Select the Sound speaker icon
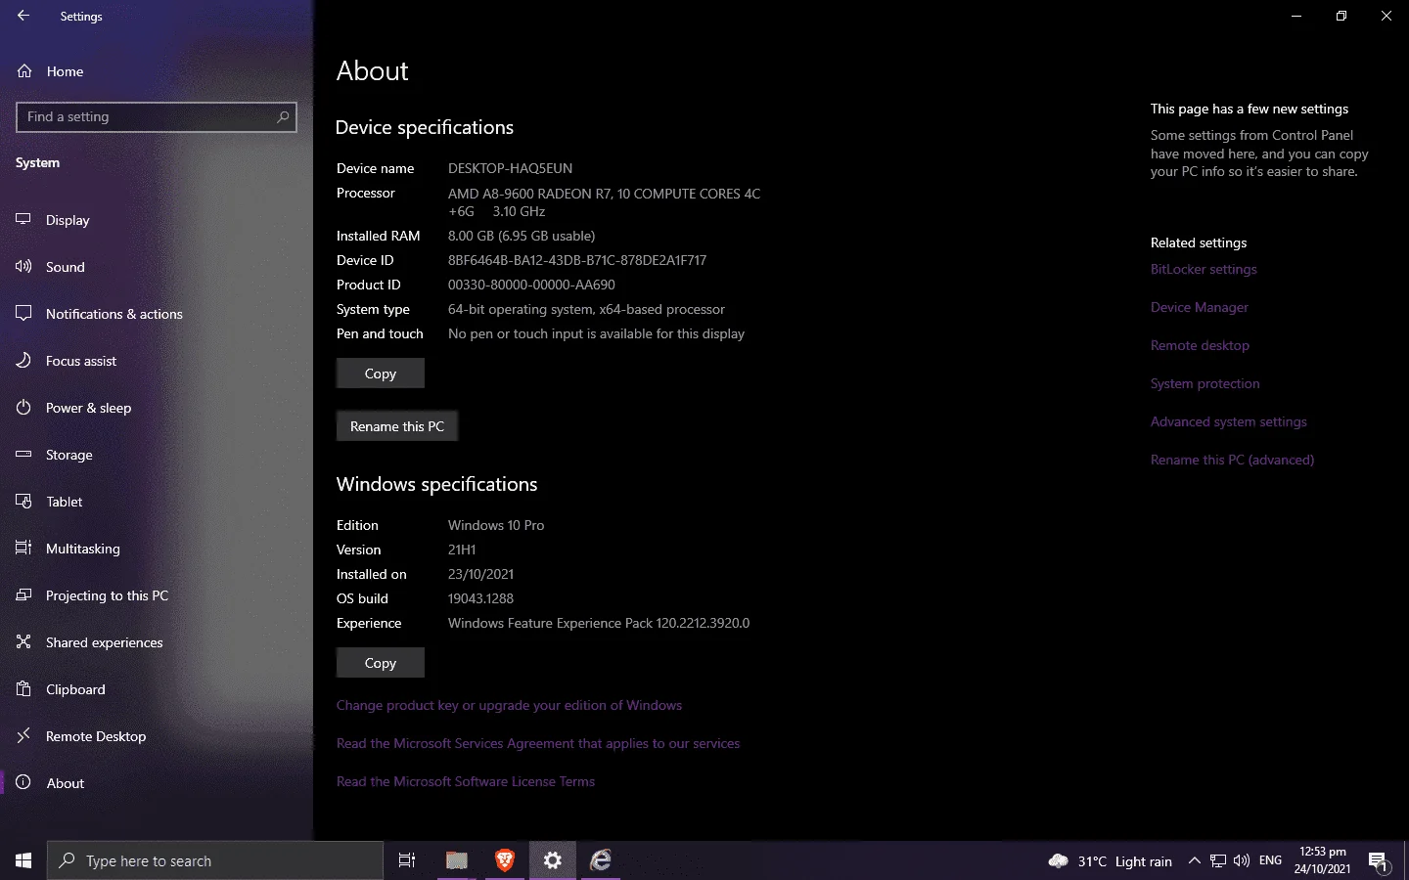Viewport: 1409px width, 880px height. coord(23,267)
